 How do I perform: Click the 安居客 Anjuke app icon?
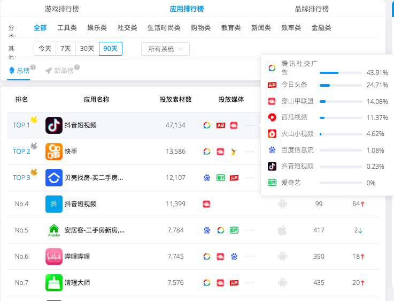point(54,230)
